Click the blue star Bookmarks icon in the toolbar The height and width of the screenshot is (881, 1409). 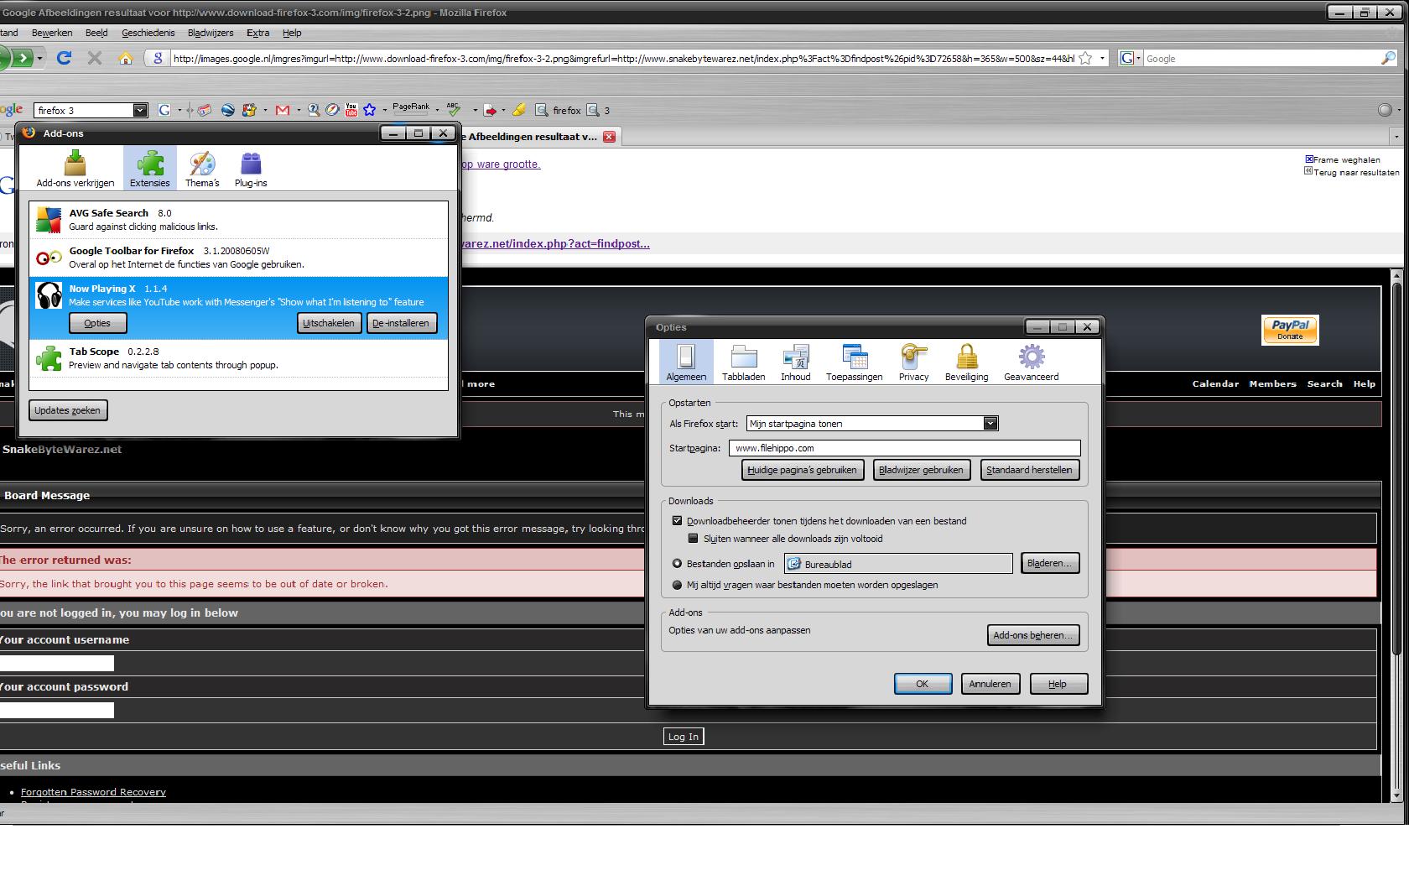[x=369, y=110]
